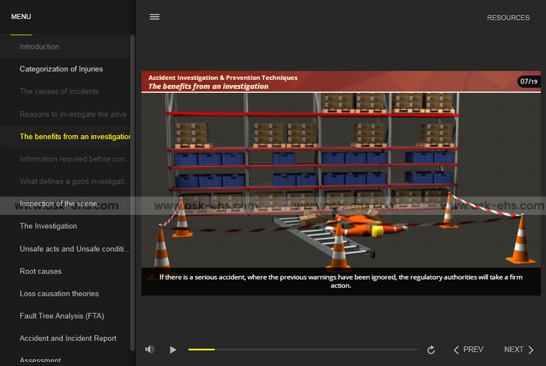Go to the previous slide

click(x=468, y=350)
